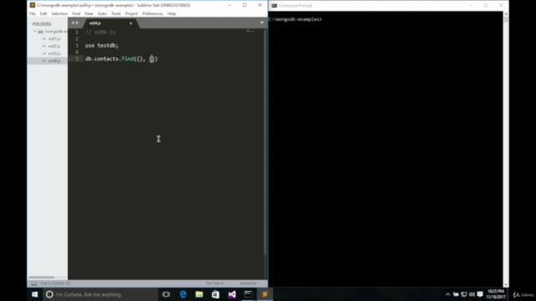Viewport: 536px width, 301px height.
Task: Click the editor vertical scrollbar
Action: tap(265, 142)
